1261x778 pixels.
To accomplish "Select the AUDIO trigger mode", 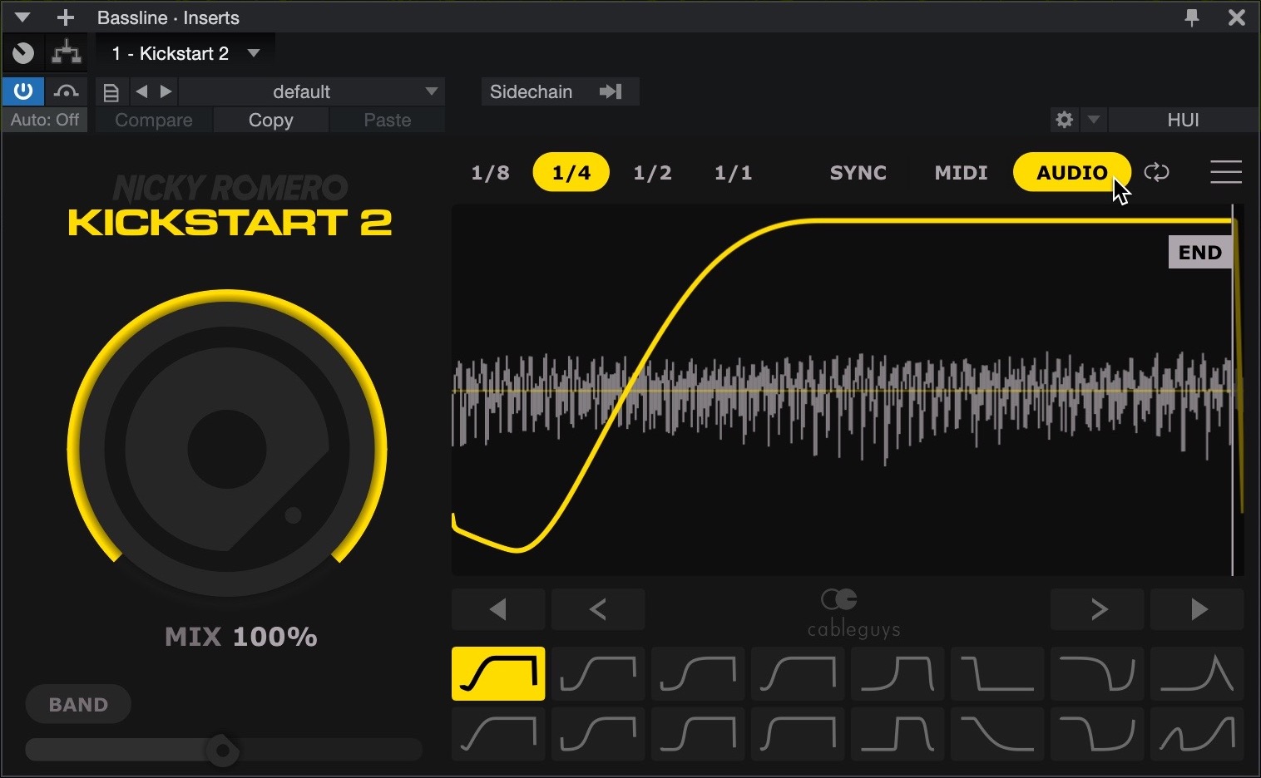I will click(1071, 172).
